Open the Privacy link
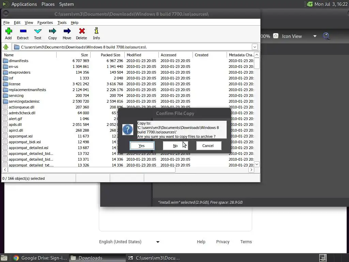The image size is (349, 262). point(223,242)
